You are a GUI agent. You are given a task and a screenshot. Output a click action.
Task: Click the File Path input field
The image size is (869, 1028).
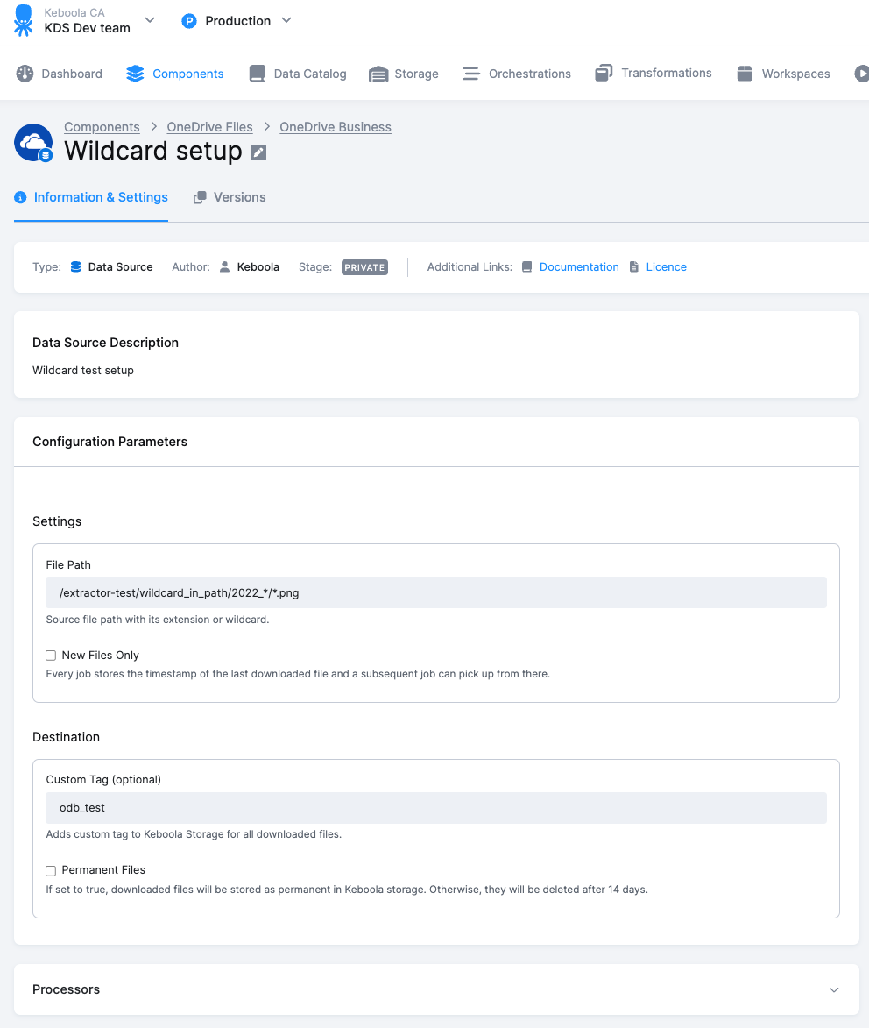(435, 592)
